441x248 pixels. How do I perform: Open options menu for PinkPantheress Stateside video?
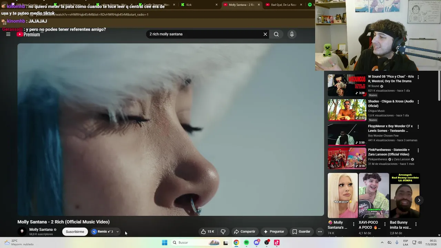point(418,150)
